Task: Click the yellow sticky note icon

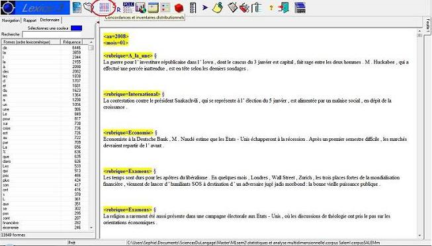Action: pos(218,7)
